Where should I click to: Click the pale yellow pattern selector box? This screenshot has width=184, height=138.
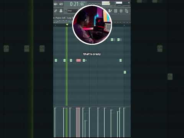[106, 3]
